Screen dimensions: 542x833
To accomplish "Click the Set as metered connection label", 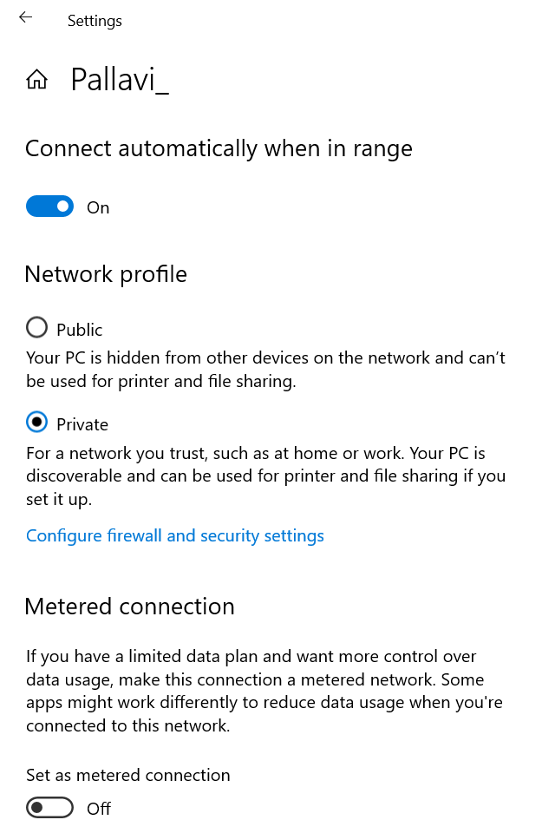I will tap(128, 775).
